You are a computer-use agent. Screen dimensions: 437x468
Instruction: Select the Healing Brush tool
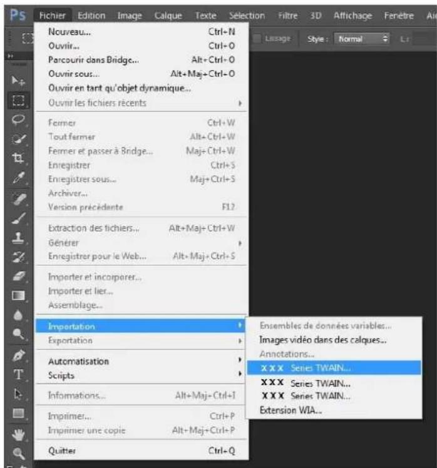pyautogui.click(x=18, y=200)
